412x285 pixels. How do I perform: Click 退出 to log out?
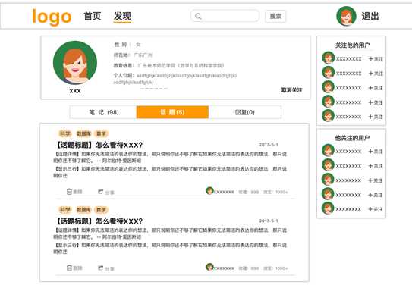click(370, 16)
